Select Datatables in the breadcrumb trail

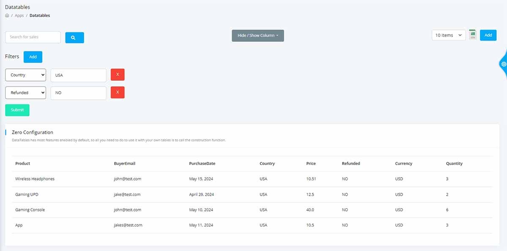point(39,15)
